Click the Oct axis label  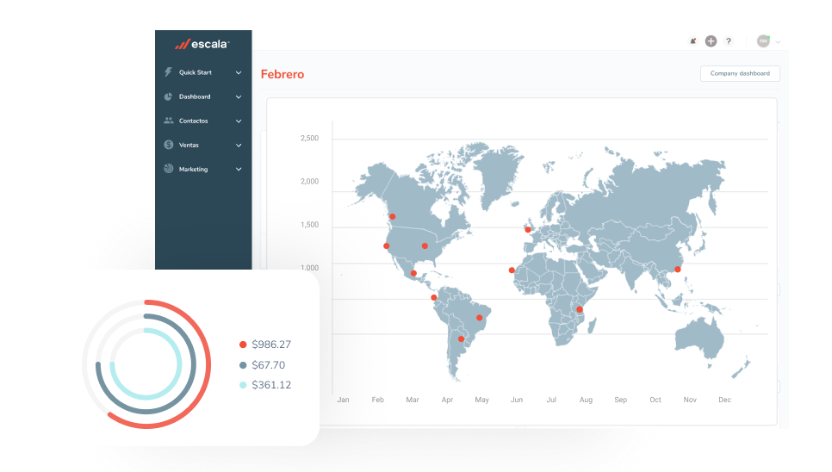[x=655, y=400]
